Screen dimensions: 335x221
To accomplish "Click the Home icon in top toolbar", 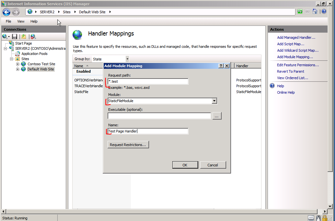I will (x=315, y=12).
